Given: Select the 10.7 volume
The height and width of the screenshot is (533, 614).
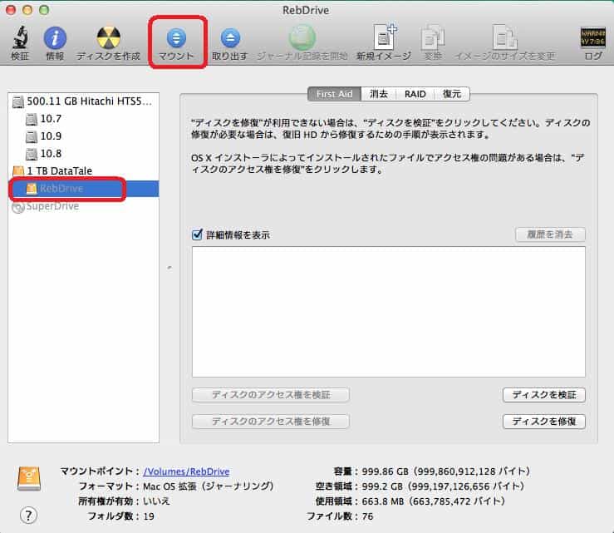Looking at the screenshot, I should (83, 119).
